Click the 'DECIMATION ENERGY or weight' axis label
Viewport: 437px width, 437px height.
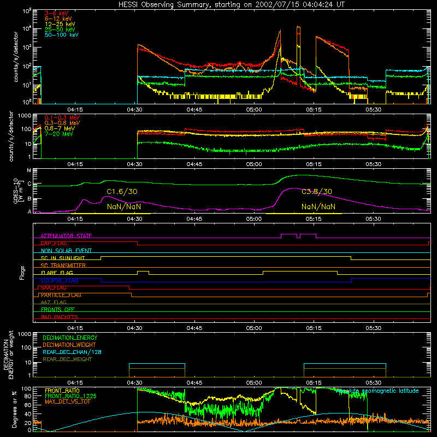(x=8, y=355)
